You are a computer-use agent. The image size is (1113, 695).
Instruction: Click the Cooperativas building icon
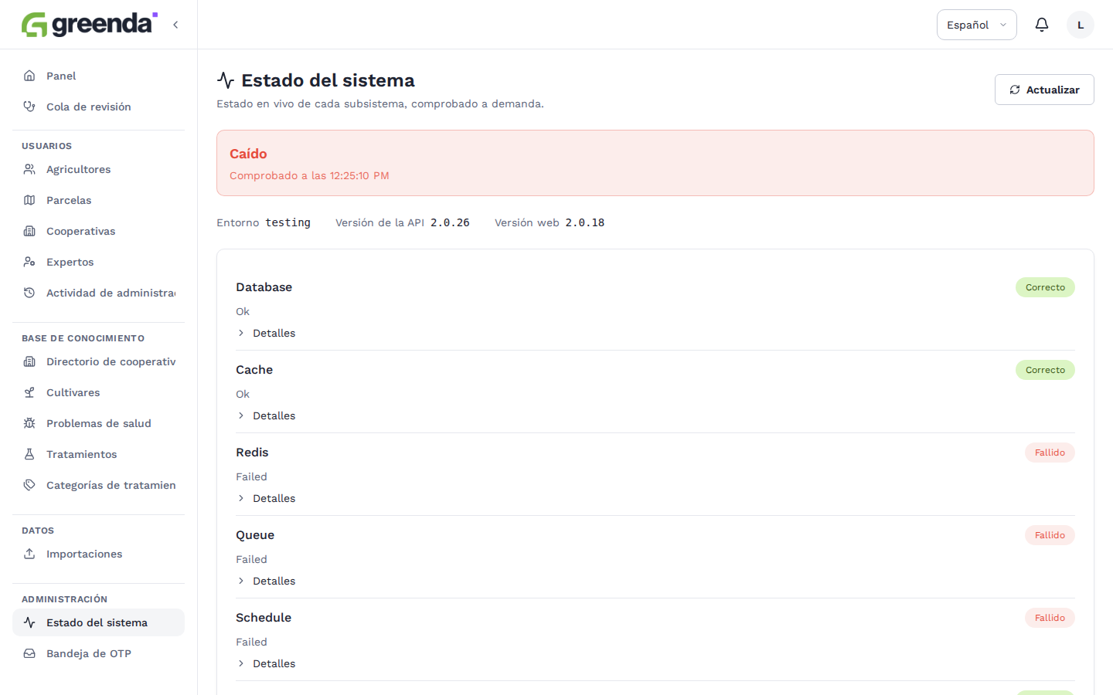[29, 231]
